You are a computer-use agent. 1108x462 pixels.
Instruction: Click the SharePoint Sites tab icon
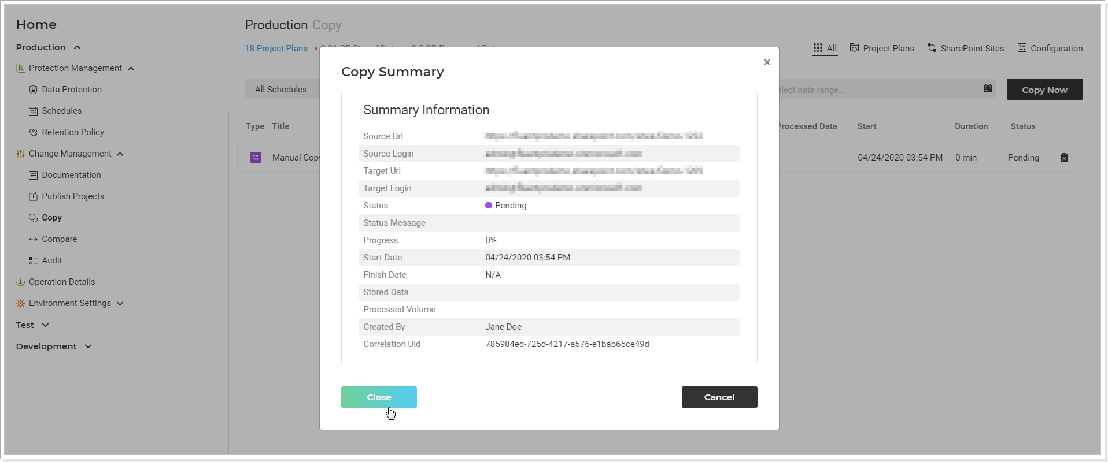tap(932, 48)
